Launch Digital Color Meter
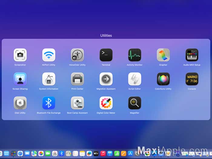The height and width of the screenshot is (159, 212). coord(106,103)
